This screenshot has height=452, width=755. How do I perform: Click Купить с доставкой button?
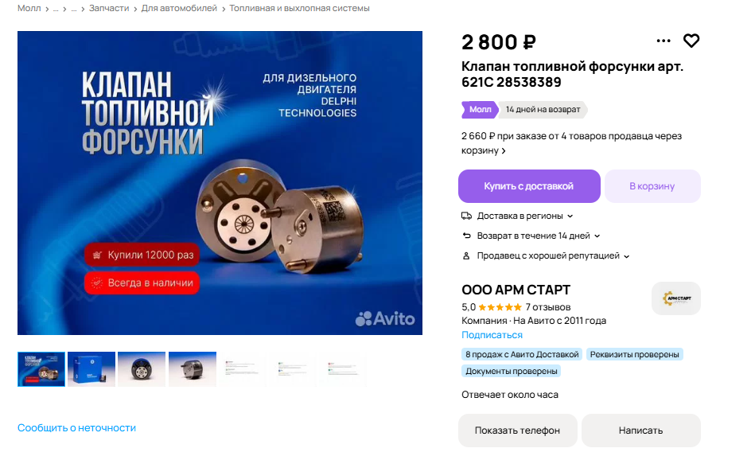pyautogui.click(x=529, y=186)
